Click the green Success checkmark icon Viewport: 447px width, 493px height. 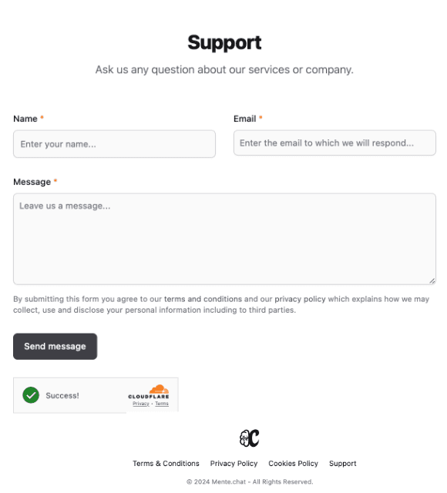(x=31, y=395)
